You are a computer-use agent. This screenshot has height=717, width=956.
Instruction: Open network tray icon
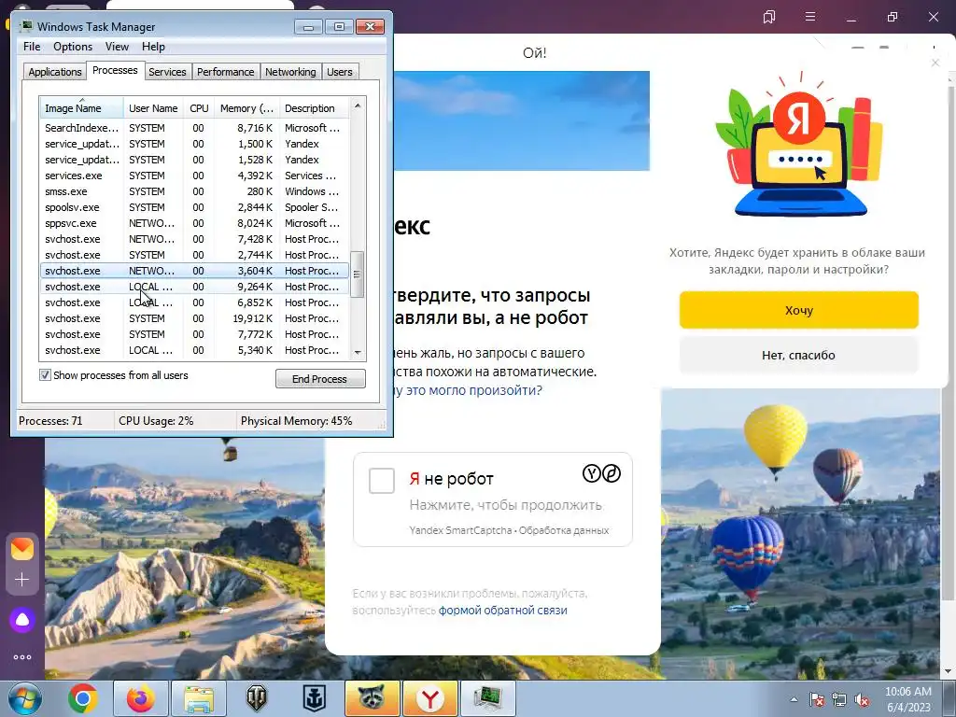[839, 699]
